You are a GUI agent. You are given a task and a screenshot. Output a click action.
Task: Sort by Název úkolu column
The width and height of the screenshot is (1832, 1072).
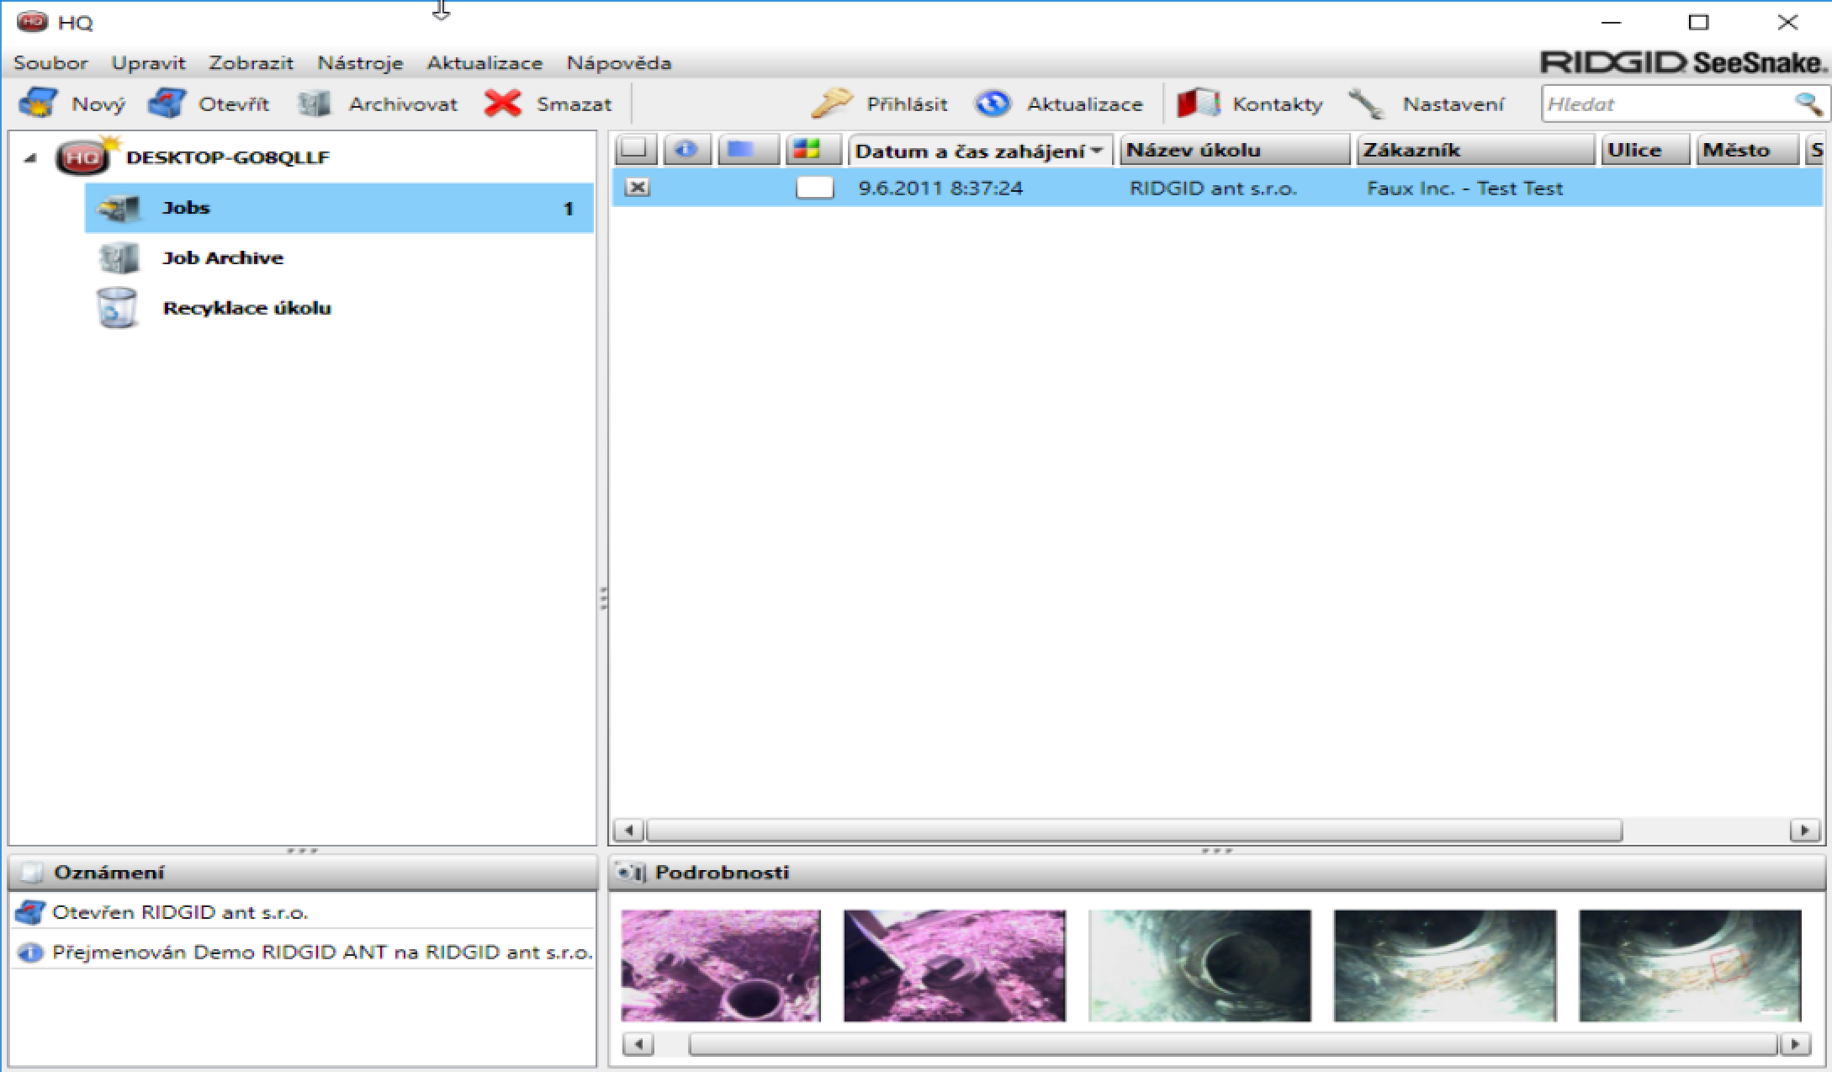[1235, 150]
